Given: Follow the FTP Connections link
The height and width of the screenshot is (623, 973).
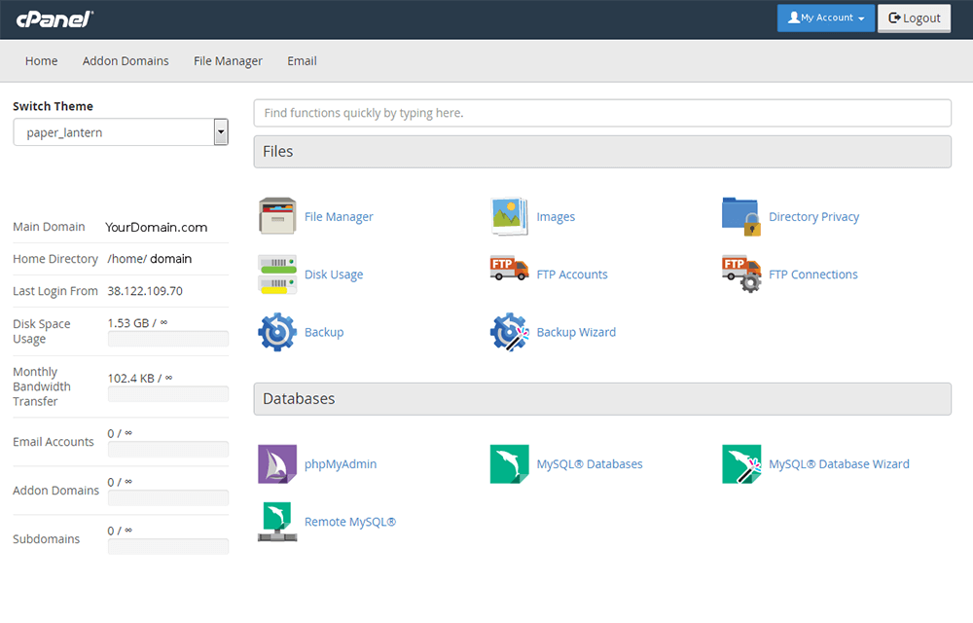Looking at the screenshot, I should pyautogui.click(x=813, y=275).
